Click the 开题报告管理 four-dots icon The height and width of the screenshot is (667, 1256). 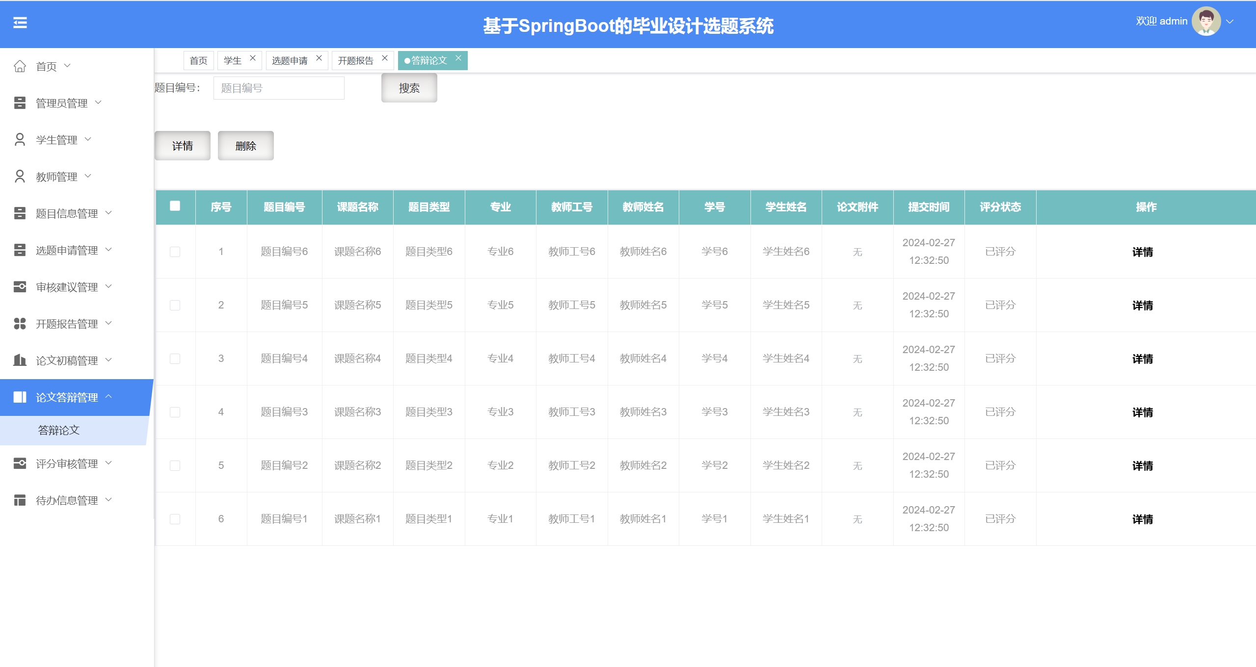20,324
